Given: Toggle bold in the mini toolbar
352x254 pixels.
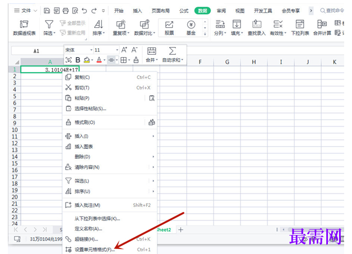Looking at the screenshot, I should click(x=78, y=60).
